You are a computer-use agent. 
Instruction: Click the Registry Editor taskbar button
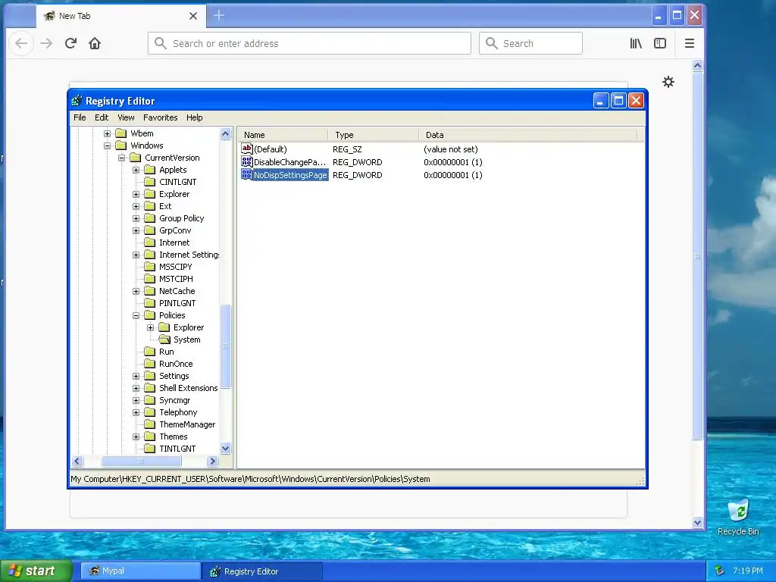point(263,571)
